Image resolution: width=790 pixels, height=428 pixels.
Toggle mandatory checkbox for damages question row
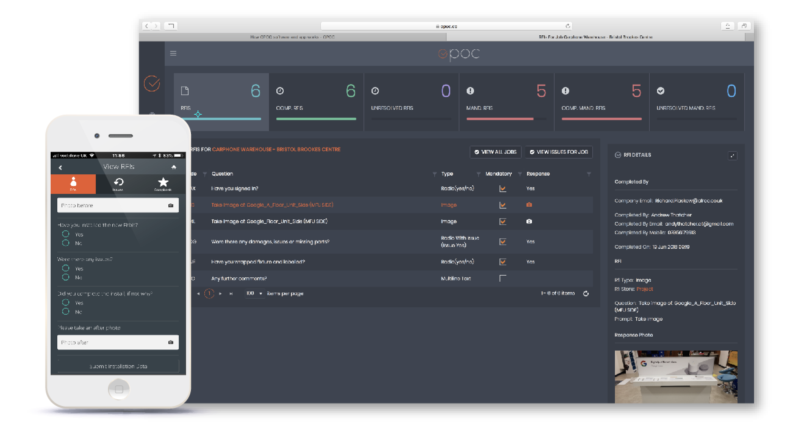click(503, 242)
